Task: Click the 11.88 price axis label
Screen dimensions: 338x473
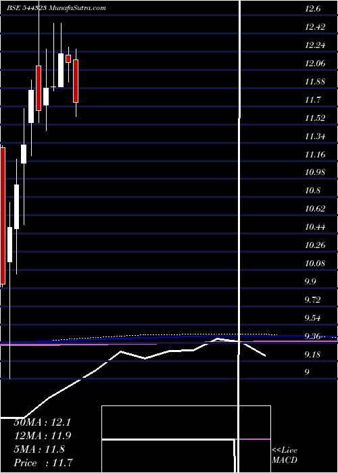Action: pyautogui.click(x=315, y=82)
